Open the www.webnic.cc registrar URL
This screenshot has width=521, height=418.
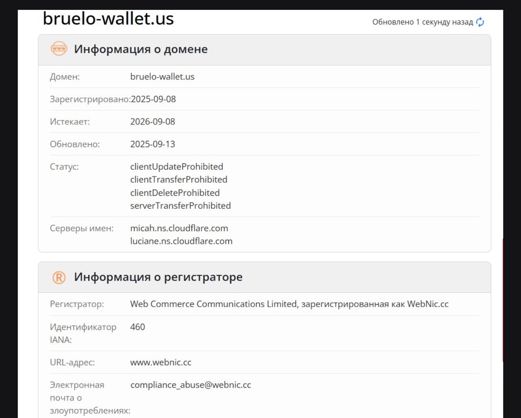tap(161, 362)
